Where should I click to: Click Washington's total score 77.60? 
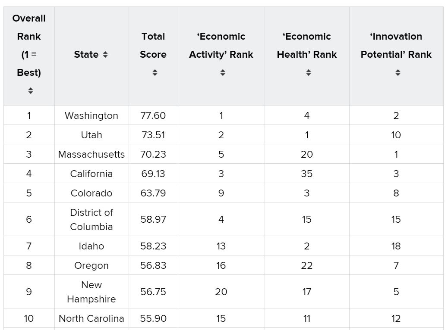tap(153, 115)
